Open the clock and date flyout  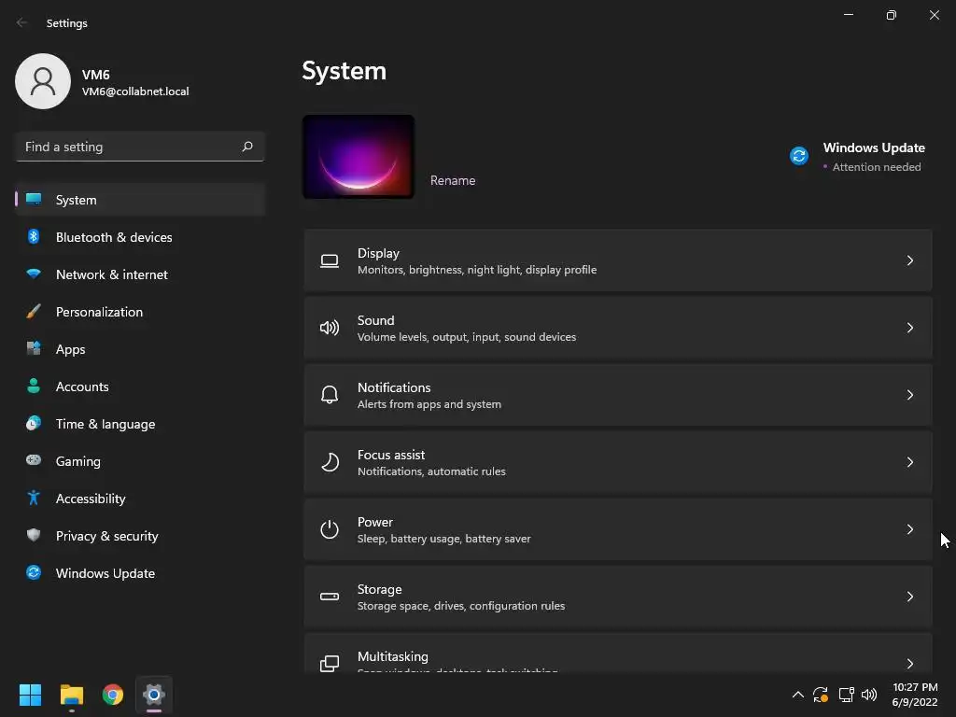pyautogui.click(x=915, y=695)
